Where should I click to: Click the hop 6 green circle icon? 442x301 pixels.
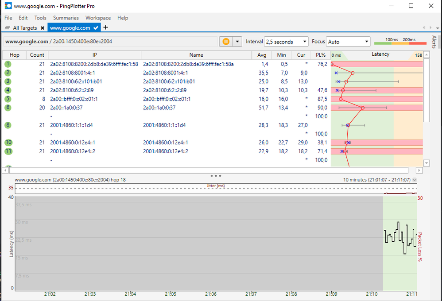tap(8, 108)
